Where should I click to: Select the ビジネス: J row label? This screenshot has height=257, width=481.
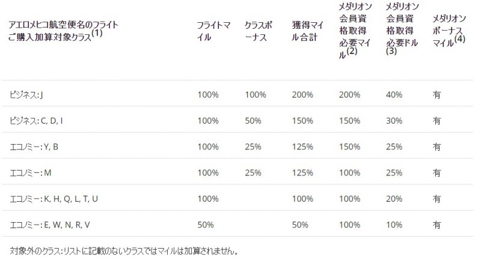tap(26, 95)
